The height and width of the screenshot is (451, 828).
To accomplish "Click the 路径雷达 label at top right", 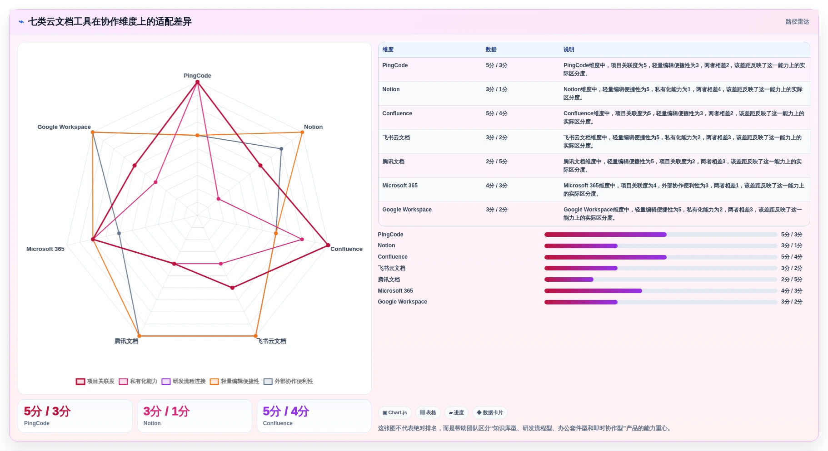I will (797, 22).
